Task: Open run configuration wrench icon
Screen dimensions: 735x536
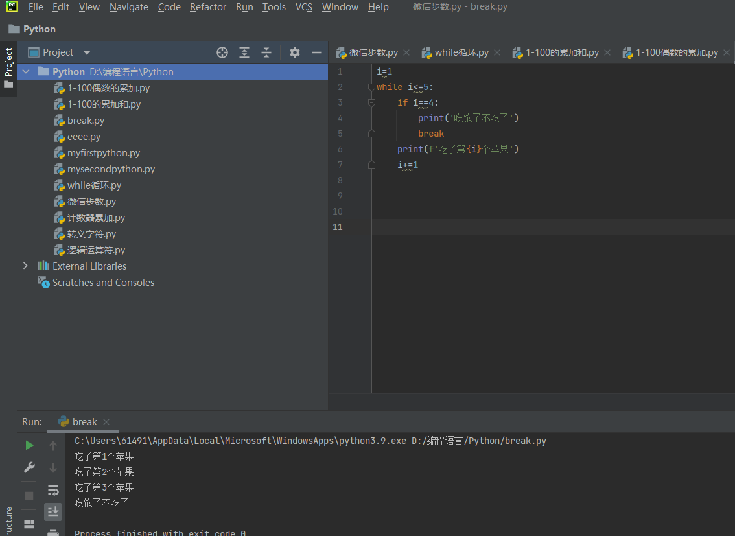Action: coord(29,467)
